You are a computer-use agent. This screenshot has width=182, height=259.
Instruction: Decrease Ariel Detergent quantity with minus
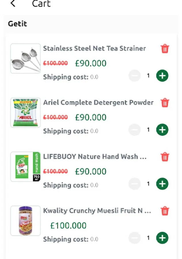point(134,130)
